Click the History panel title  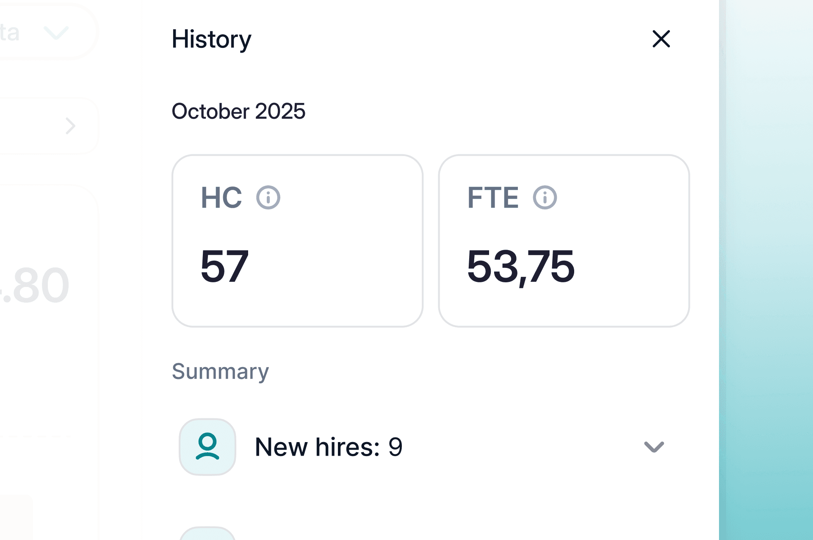211,39
